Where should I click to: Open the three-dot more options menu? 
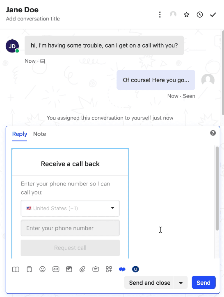160,15
